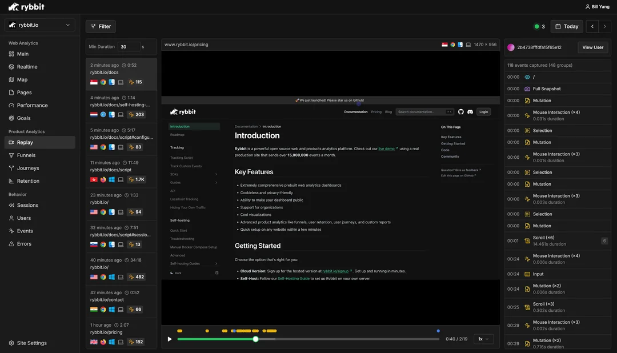Image resolution: width=617 pixels, height=353 pixels.
Task: Go to the previous date period
Action: pos(592,26)
